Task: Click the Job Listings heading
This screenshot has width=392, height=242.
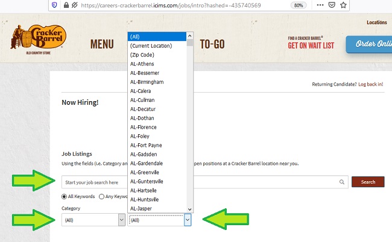Action: [77, 154]
